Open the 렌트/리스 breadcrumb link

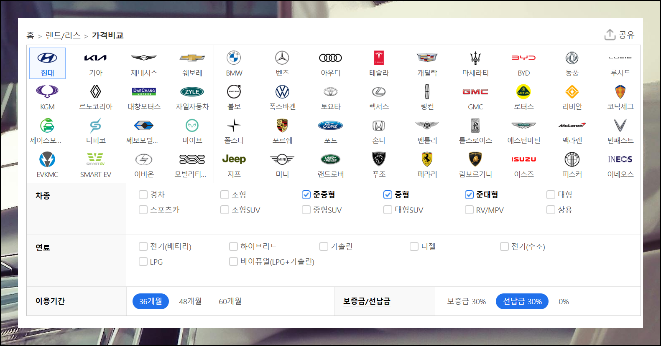pos(63,35)
